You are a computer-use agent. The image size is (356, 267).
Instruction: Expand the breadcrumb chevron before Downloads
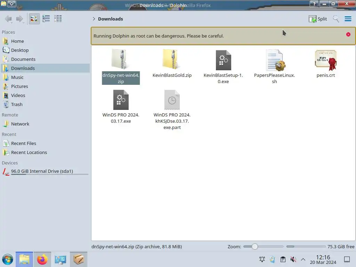pos(94,19)
